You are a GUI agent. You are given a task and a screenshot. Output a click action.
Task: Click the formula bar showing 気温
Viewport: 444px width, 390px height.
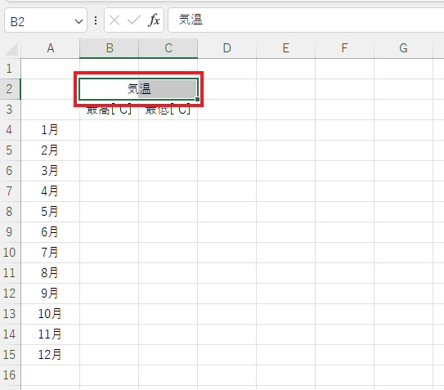click(306, 20)
